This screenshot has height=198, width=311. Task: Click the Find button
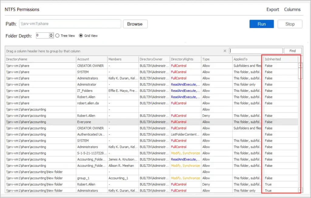tap(292, 51)
